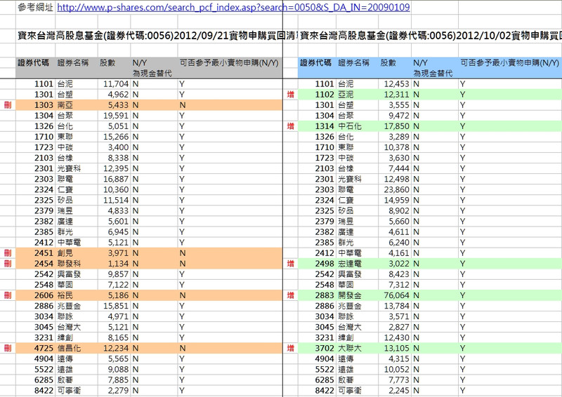Viewport: 562px width, 397px height.
Task: Select left table code cell 5522
Action: coord(44,370)
